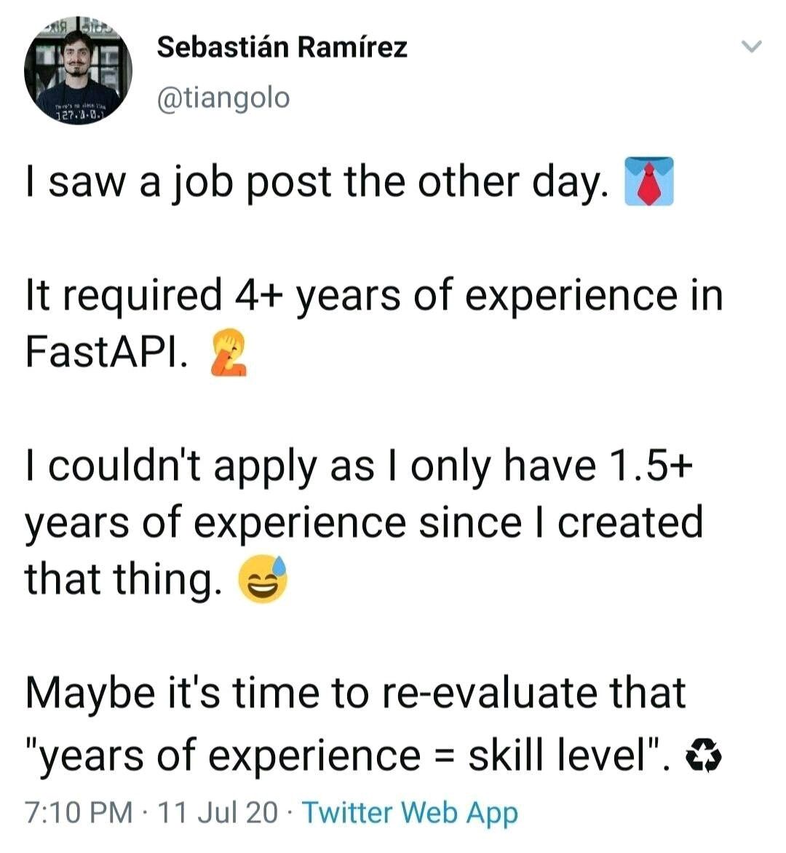The image size is (786, 853).
Task: Click the 7:10 PM timestamp
Action: tap(78, 812)
